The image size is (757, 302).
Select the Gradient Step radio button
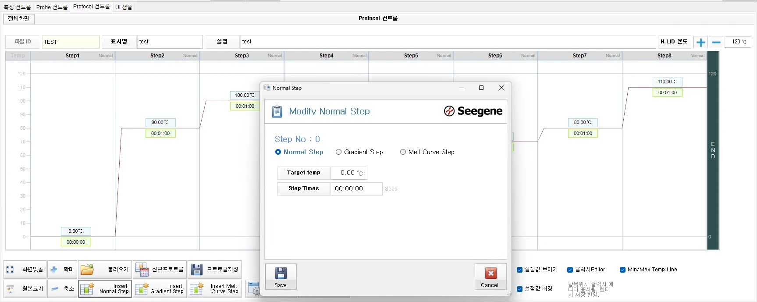click(x=338, y=152)
